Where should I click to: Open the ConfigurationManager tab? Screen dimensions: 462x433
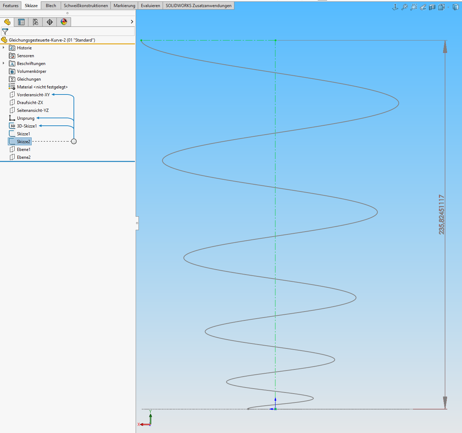pyautogui.click(x=36, y=22)
